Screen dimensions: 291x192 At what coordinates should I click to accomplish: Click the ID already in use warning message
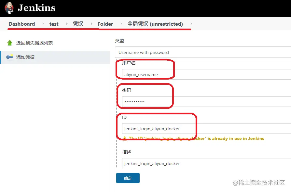click(194, 138)
